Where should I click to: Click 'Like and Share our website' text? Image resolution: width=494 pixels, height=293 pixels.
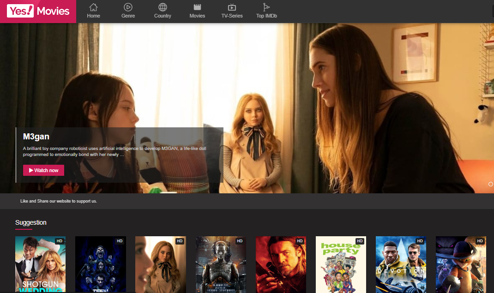59,201
